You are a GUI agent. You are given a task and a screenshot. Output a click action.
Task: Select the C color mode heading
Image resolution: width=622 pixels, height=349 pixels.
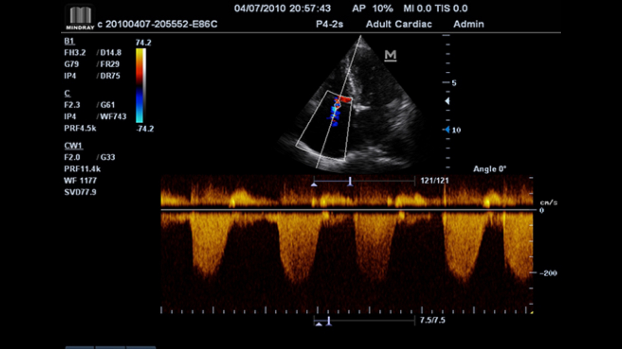tap(68, 93)
